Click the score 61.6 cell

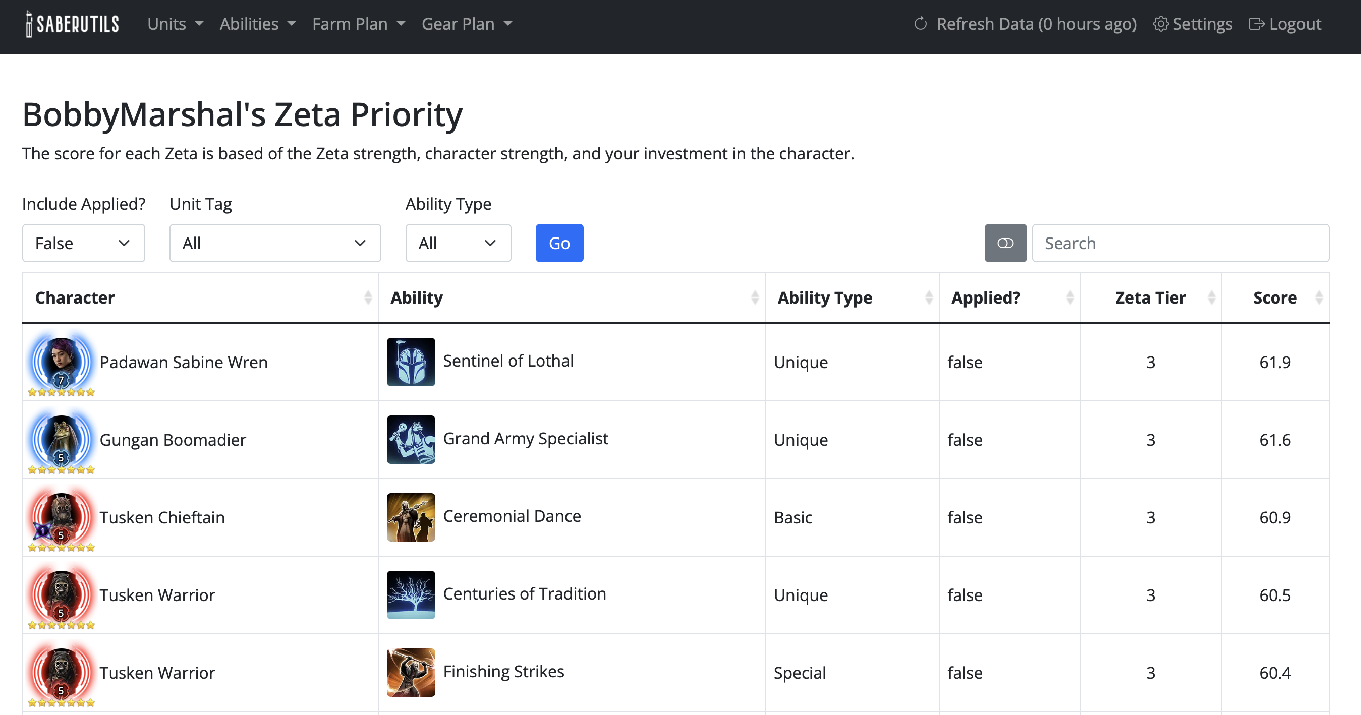(1275, 440)
